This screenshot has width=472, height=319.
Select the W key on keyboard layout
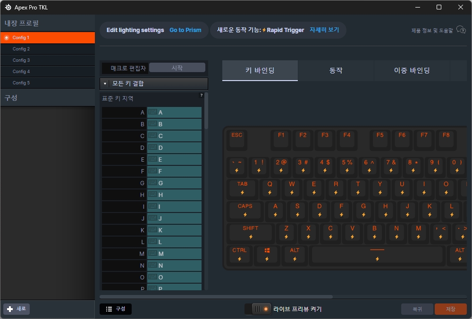tap(292, 188)
